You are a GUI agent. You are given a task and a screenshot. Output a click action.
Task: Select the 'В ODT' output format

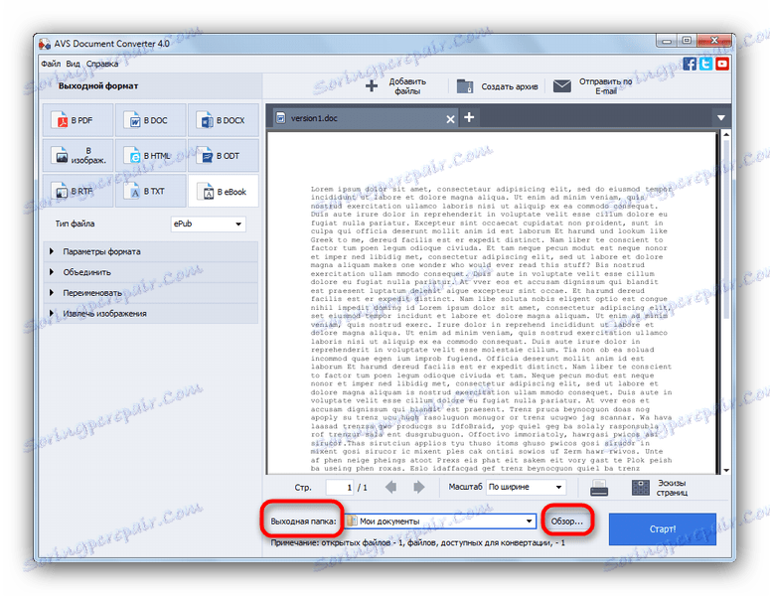click(223, 156)
